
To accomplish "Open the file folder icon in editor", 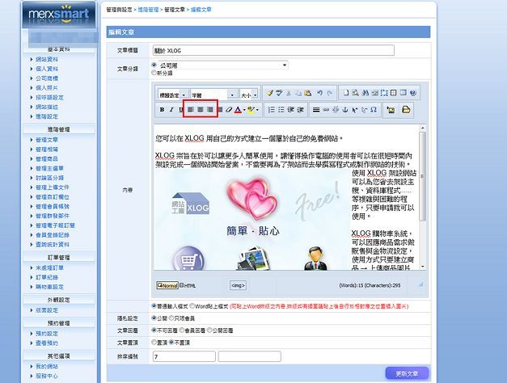I will tap(406, 110).
